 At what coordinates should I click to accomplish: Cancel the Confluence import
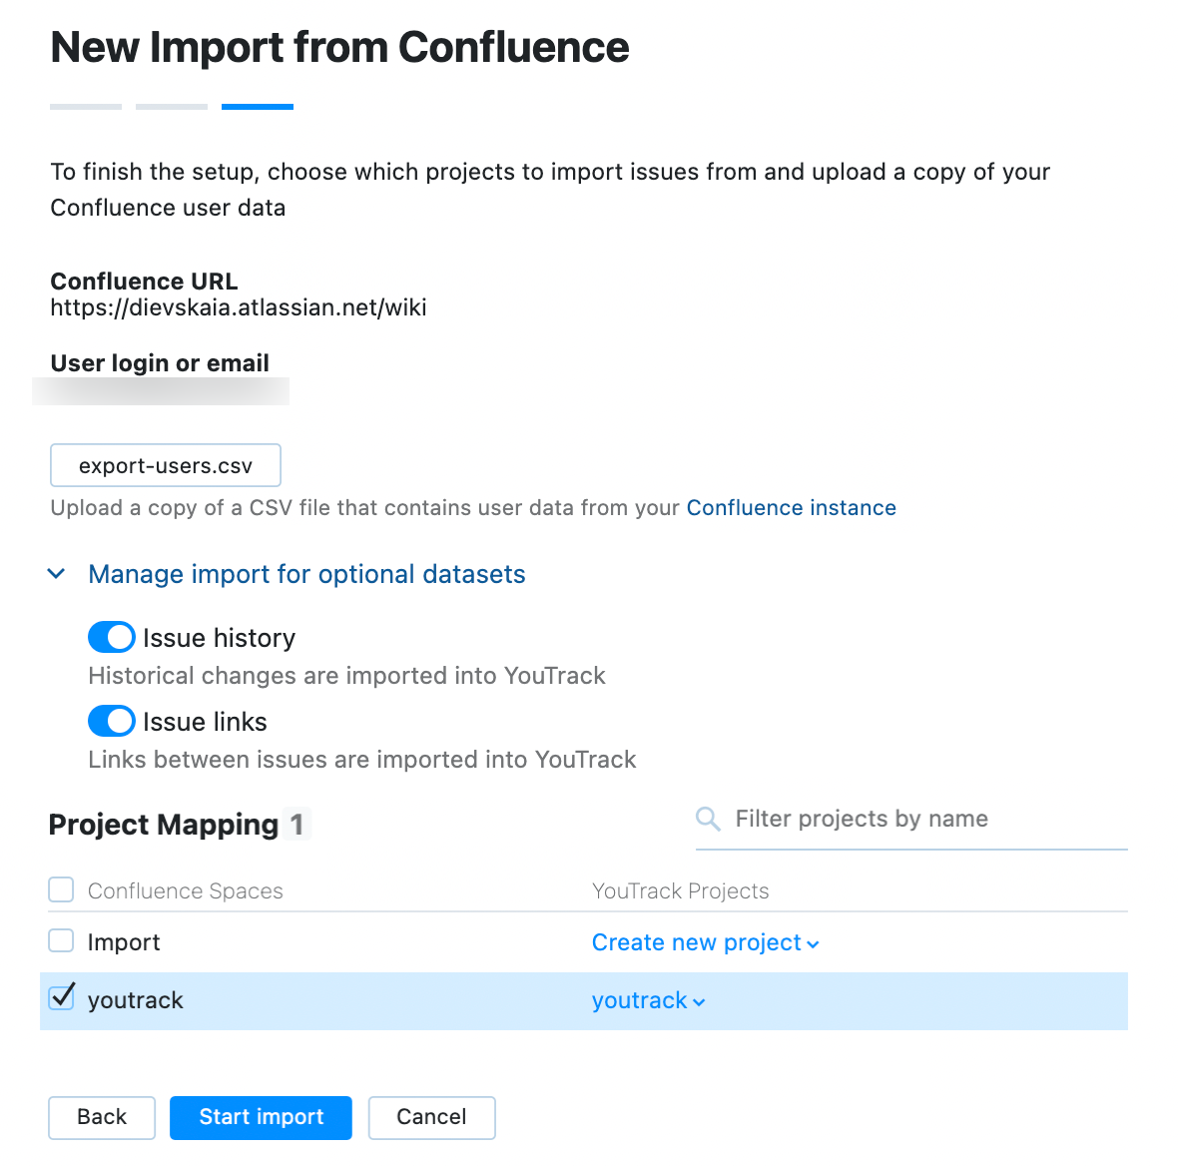tap(431, 1117)
